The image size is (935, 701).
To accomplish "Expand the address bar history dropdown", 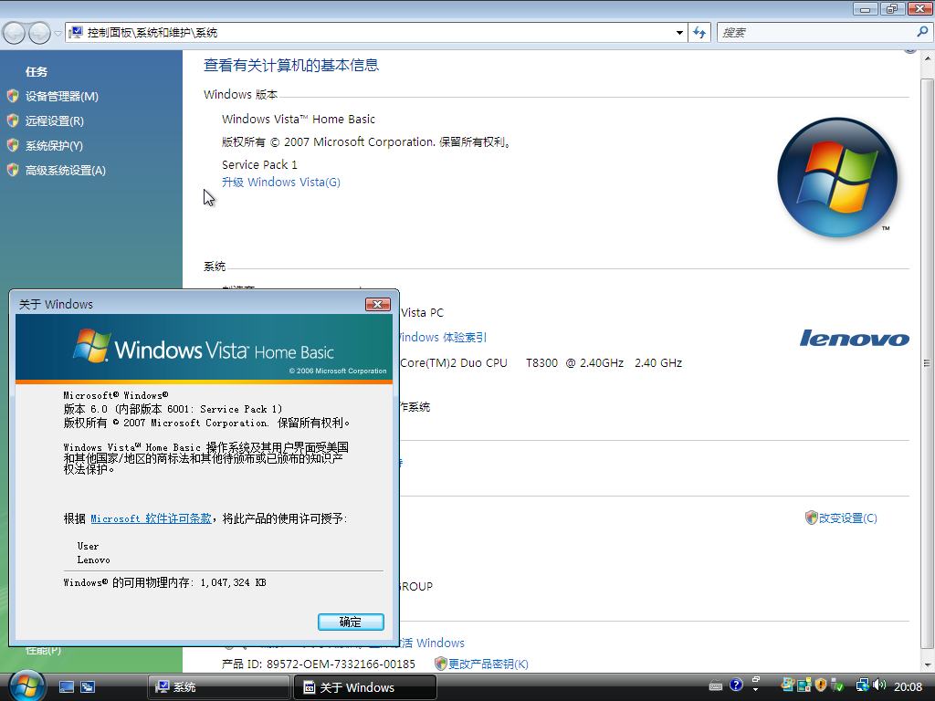I will 679,33.
